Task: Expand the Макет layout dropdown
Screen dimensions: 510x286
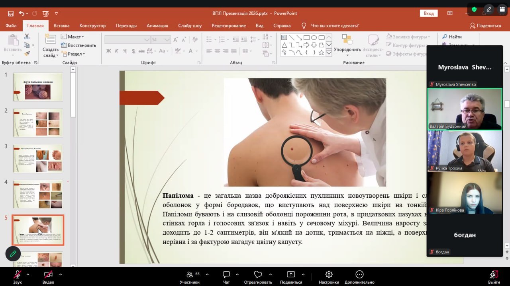Action: (x=73, y=37)
